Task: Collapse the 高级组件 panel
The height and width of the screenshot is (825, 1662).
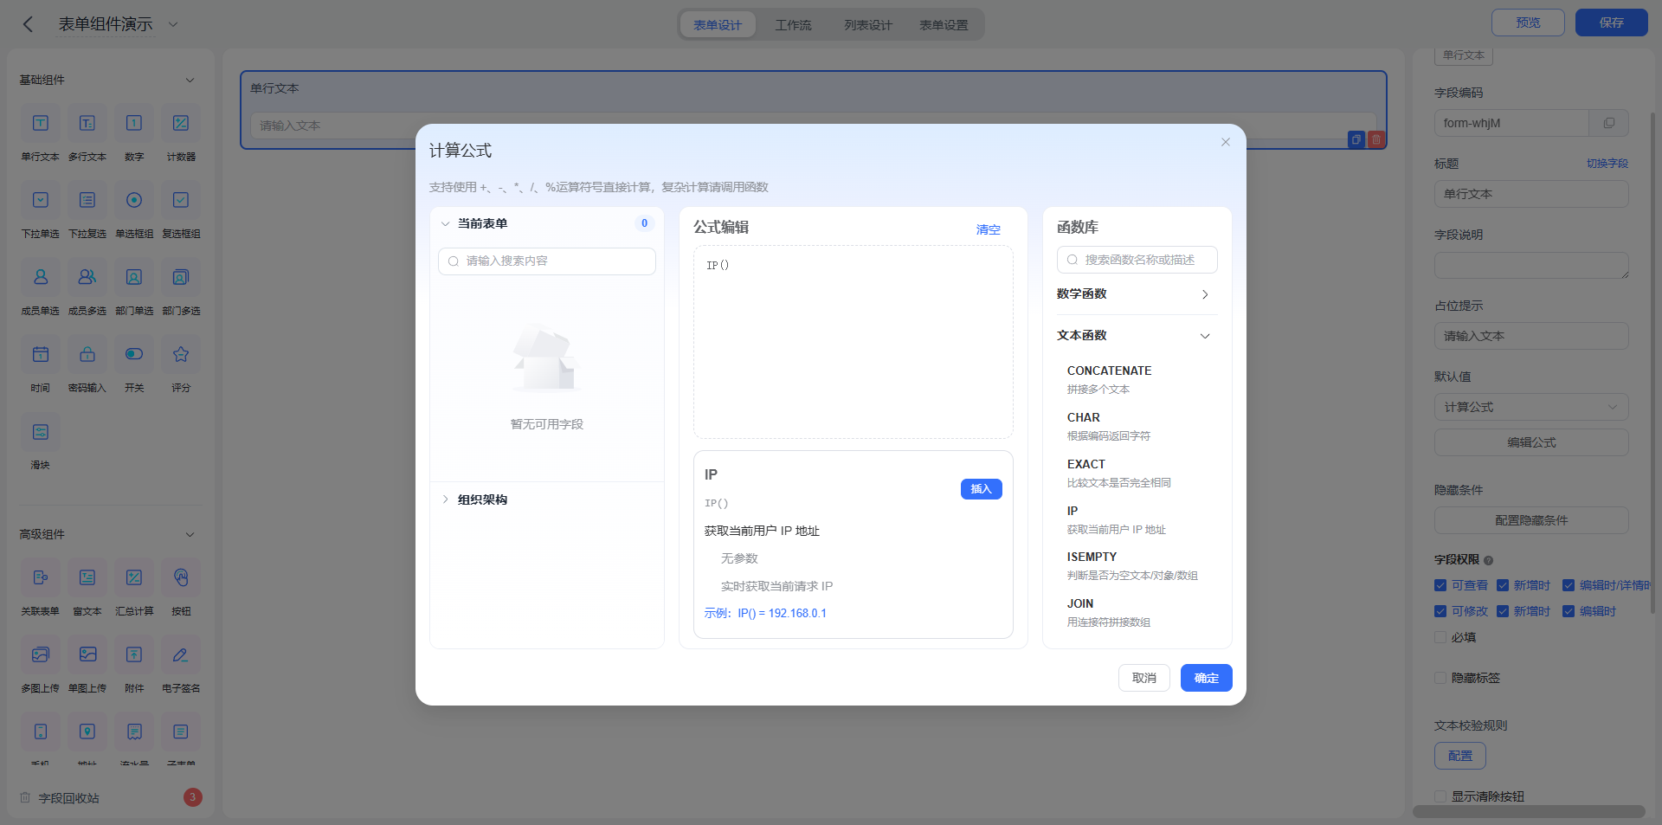Action: pos(190,534)
